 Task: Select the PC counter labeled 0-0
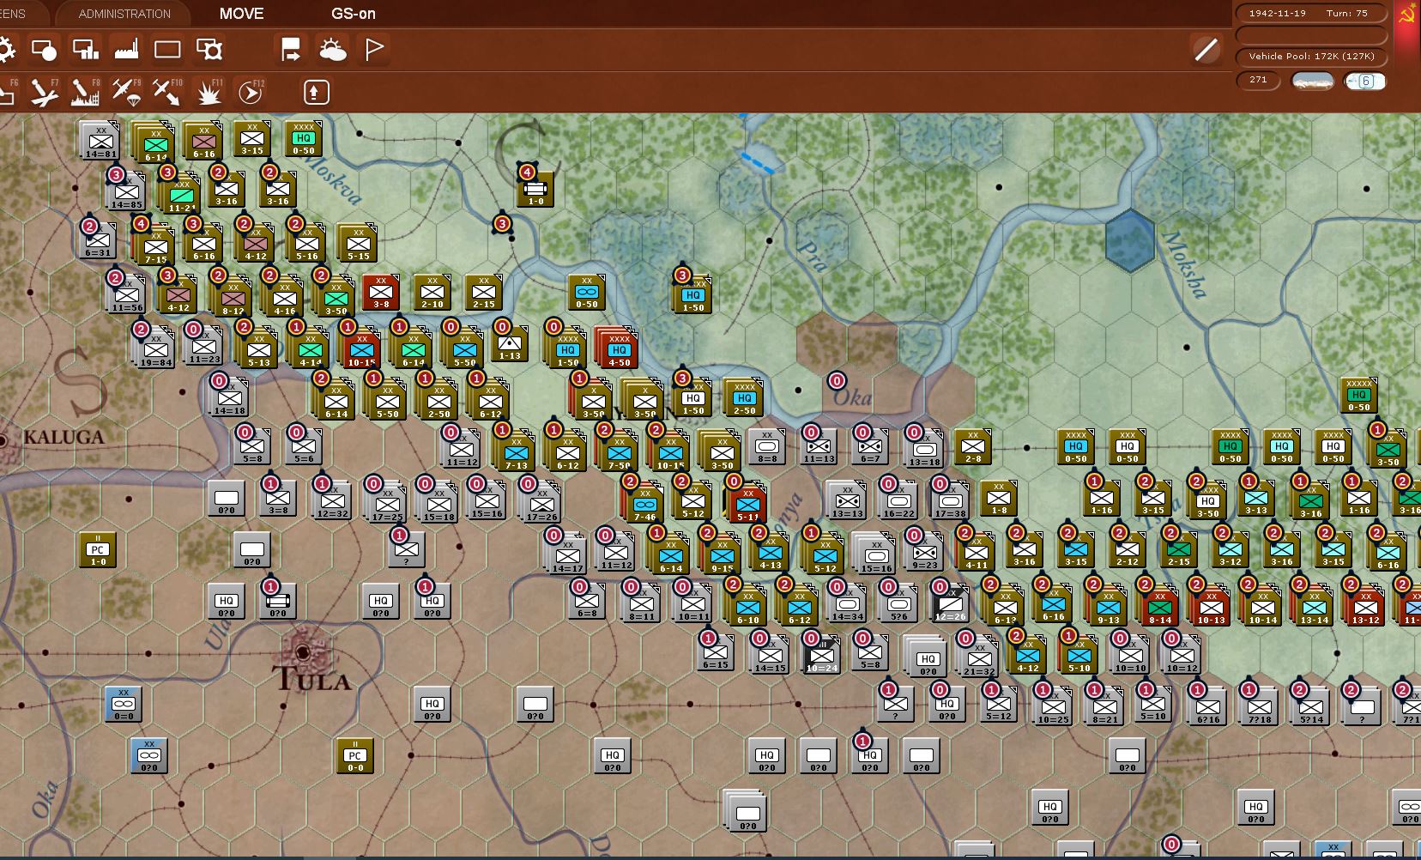pos(355,755)
